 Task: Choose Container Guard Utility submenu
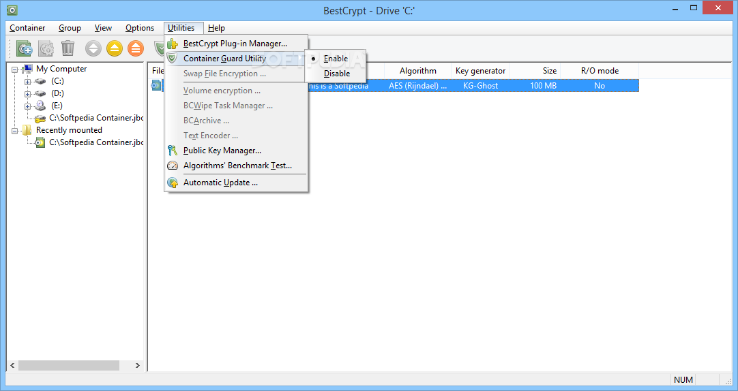236,59
